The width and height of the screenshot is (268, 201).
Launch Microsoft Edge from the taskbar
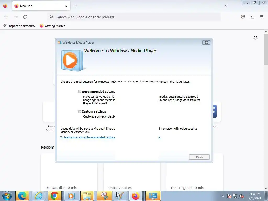[x=22, y=196]
